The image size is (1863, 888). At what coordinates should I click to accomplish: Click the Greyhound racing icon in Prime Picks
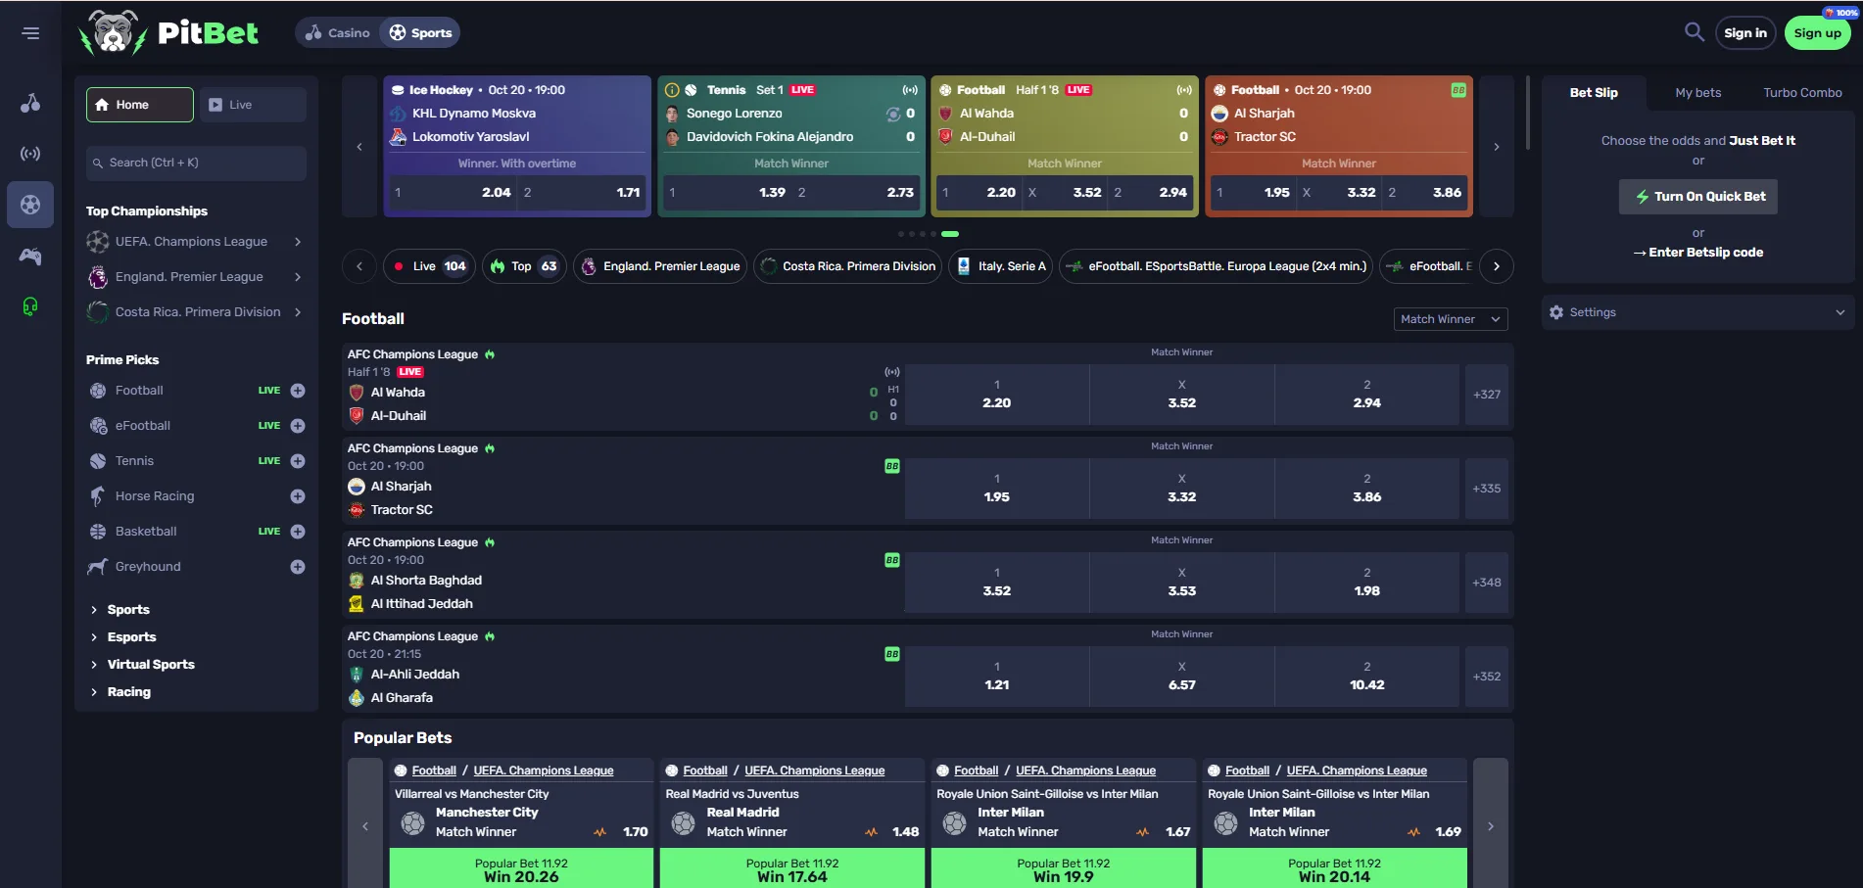(x=98, y=566)
